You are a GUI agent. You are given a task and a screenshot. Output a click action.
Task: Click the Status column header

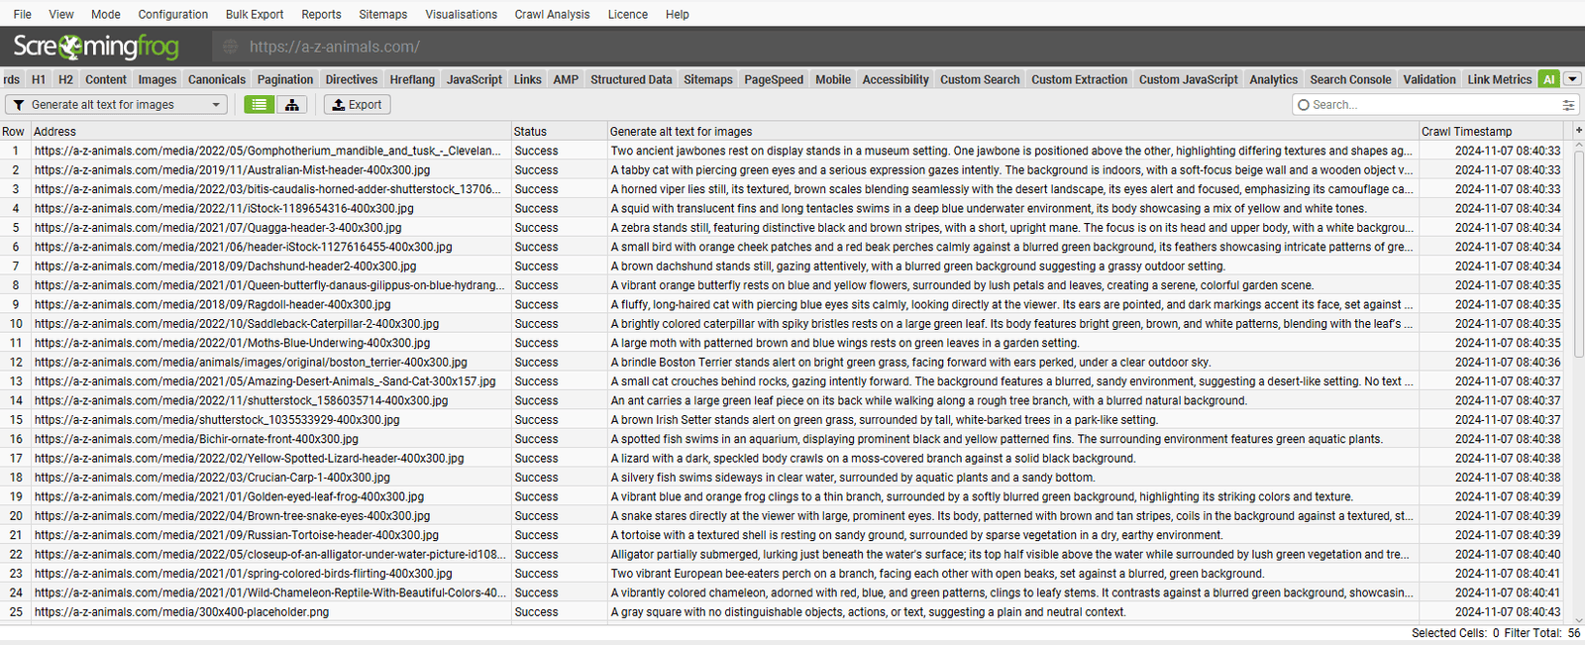pos(530,131)
